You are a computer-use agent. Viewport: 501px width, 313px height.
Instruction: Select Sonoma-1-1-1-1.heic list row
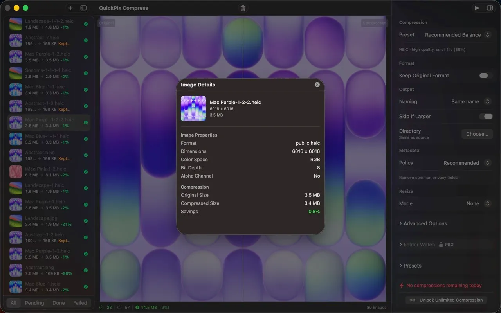[49, 73]
